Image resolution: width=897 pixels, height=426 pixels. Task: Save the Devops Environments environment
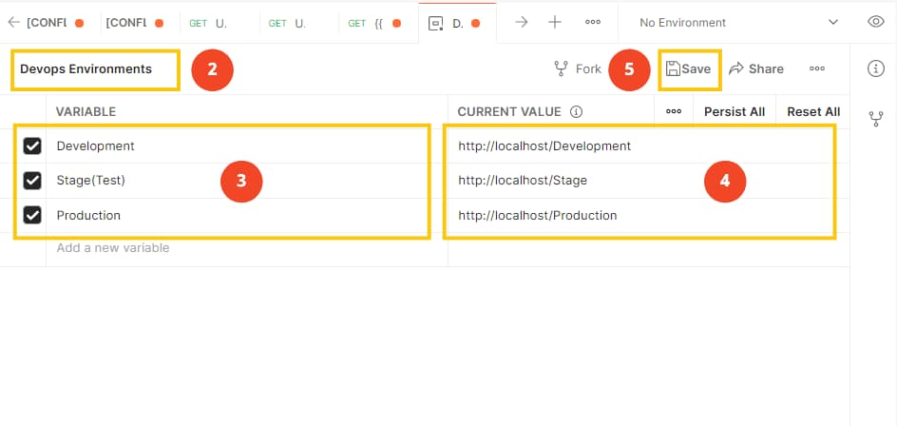click(689, 69)
